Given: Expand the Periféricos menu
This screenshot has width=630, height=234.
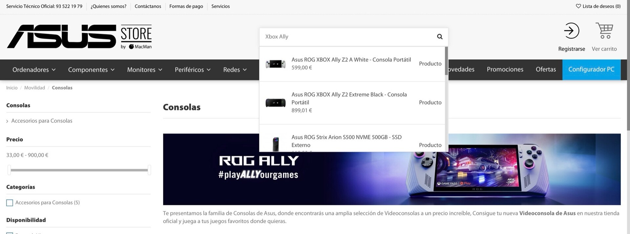Looking at the screenshot, I should click(193, 70).
